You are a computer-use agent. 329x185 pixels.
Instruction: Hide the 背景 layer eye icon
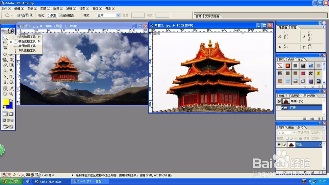pos(279,145)
